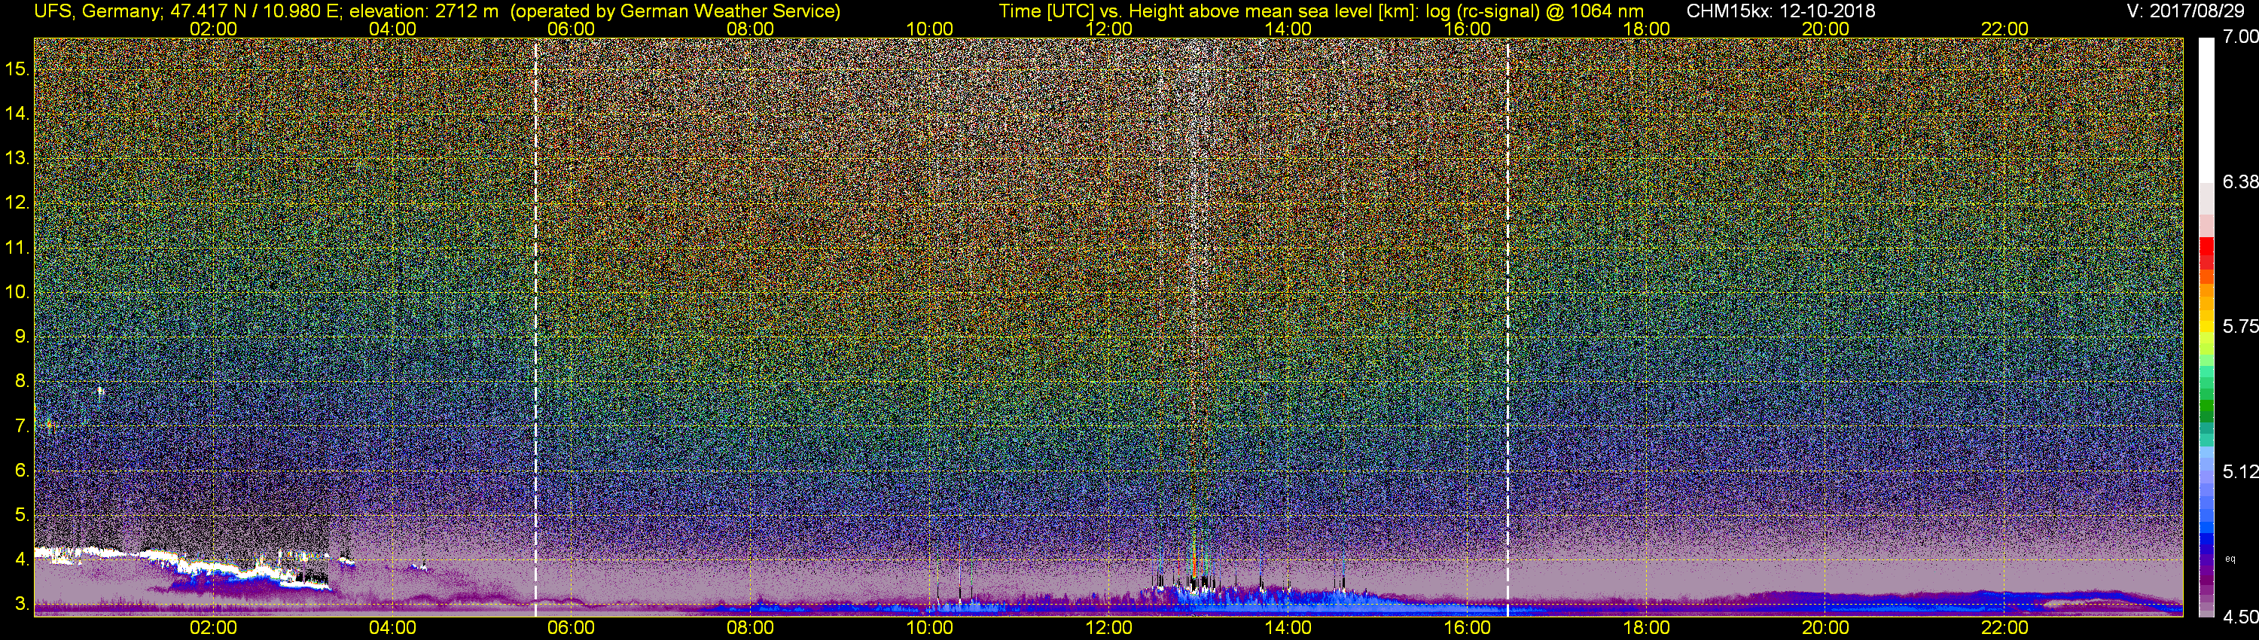
Task: Select 08:00 on the bottom time axis
Action: pyautogui.click(x=751, y=628)
